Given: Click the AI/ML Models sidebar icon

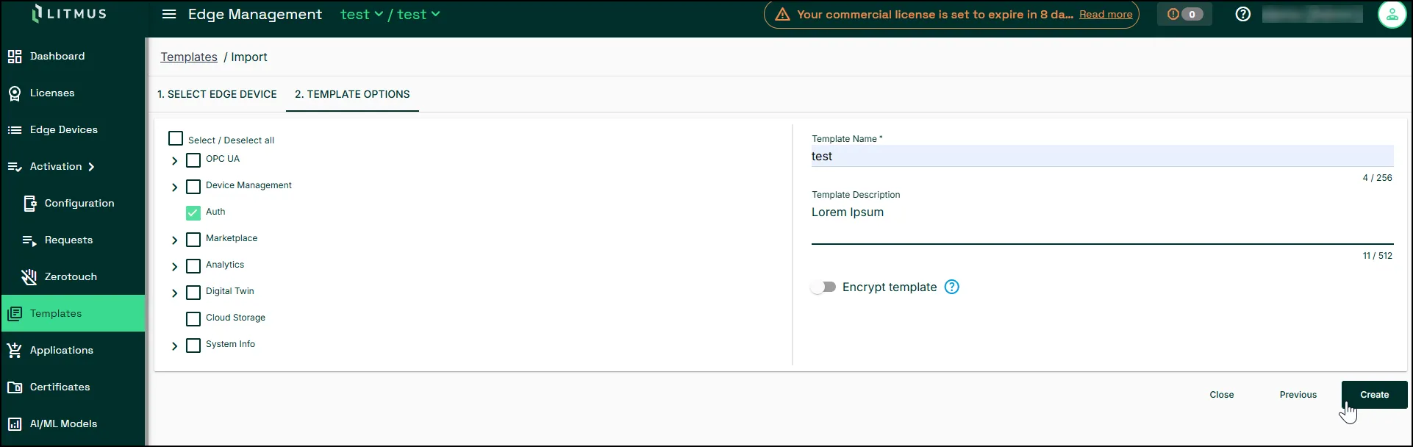Looking at the screenshot, I should point(15,424).
